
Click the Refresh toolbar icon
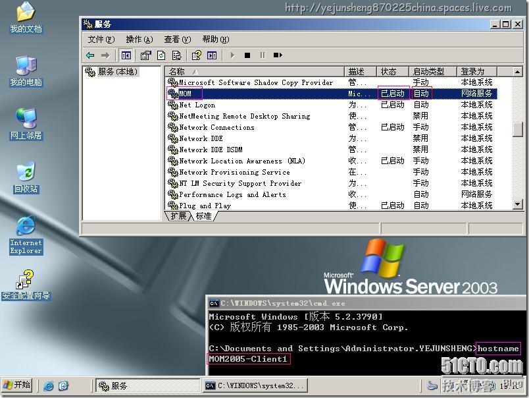[x=161, y=55]
